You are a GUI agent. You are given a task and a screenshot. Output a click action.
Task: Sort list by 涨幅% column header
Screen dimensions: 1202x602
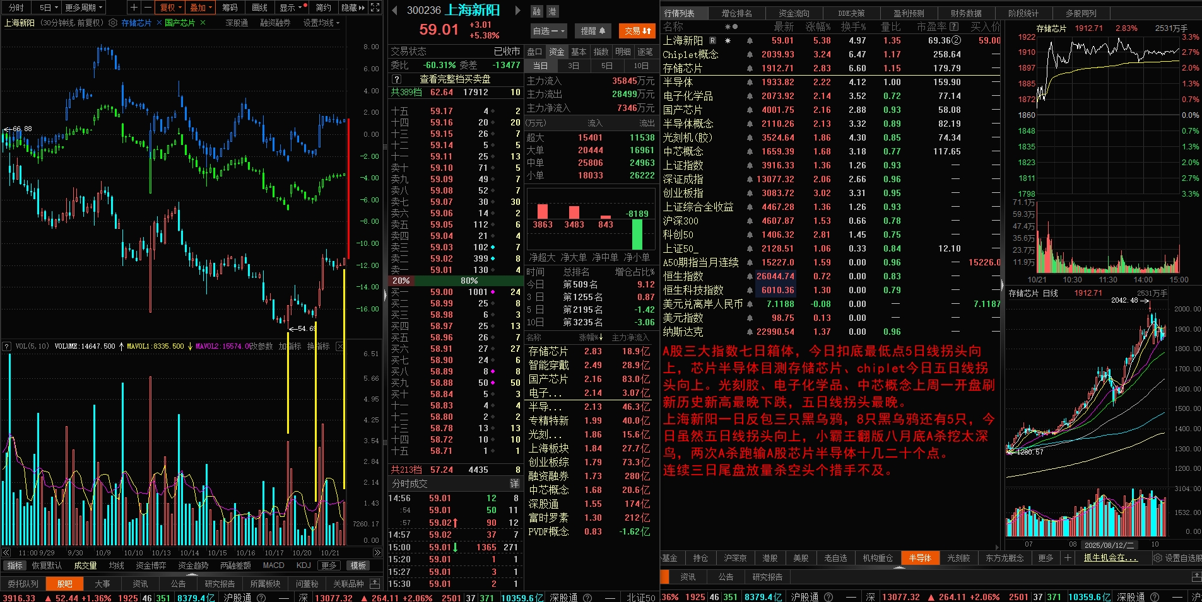818,26
